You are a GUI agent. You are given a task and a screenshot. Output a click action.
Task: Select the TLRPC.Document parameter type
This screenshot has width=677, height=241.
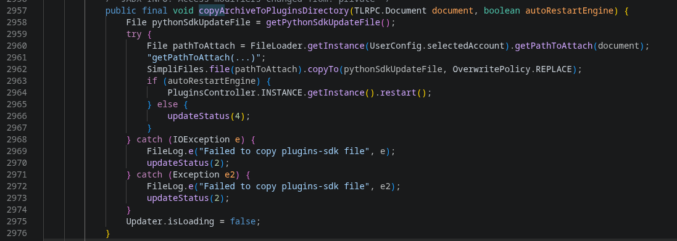[x=390, y=10]
